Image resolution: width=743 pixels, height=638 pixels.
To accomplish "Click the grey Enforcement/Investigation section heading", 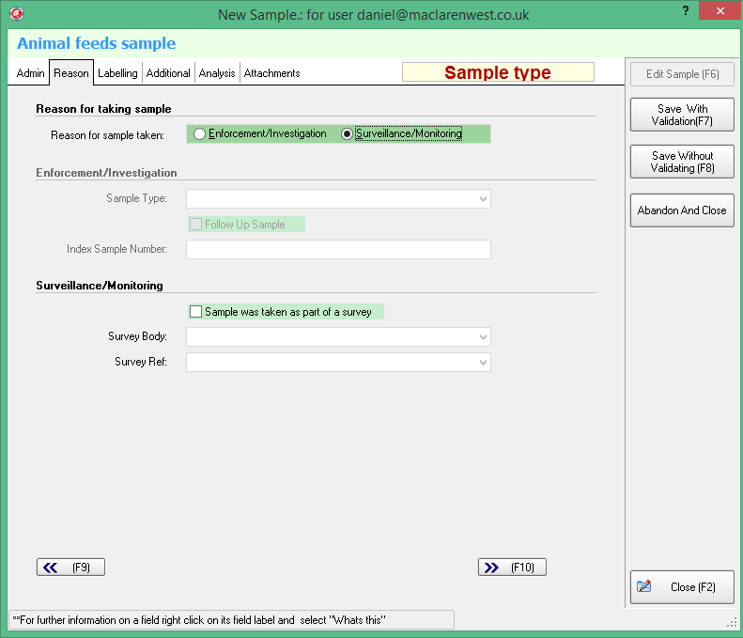I will click(x=107, y=173).
